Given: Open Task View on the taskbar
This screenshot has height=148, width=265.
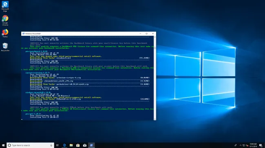Looking at the screenshot, I should pyautogui.click(x=57, y=145).
